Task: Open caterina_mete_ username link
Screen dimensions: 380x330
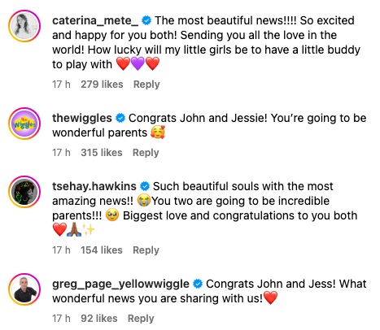Action: [95, 20]
